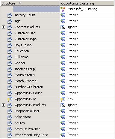The width and height of the screenshot is (115, 139).
Task: Change the Predict usage for Source
Action: coord(87,123)
